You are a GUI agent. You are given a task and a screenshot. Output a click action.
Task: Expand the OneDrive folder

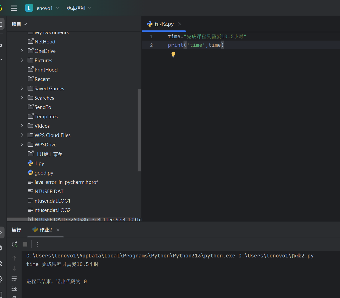click(x=22, y=51)
